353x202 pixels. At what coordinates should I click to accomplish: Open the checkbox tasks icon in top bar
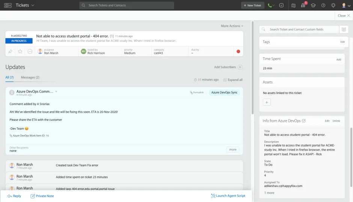pyautogui.click(x=282, y=5)
